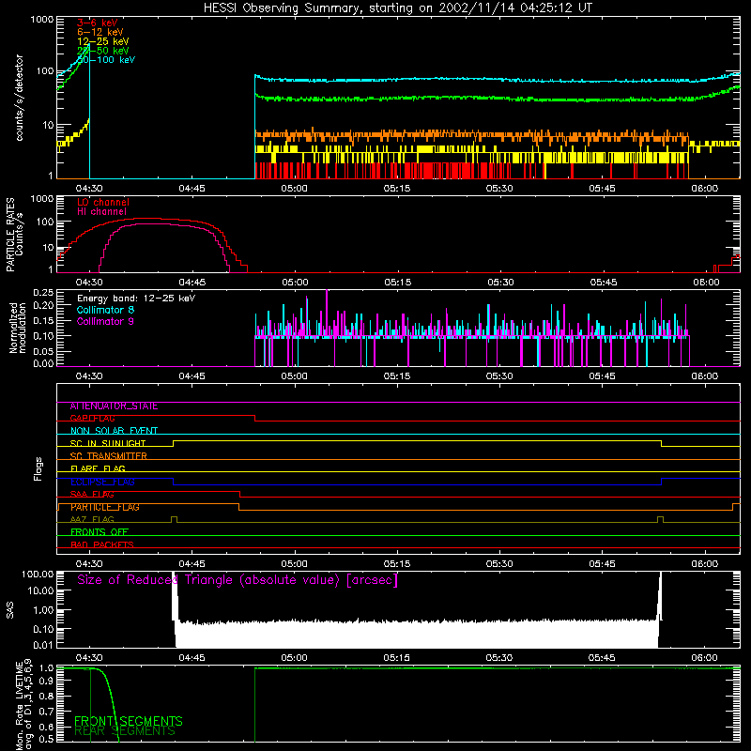Click the vertical SAS axis label
The width and height of the screenshot is (751, 751).
tap(10, 610)
